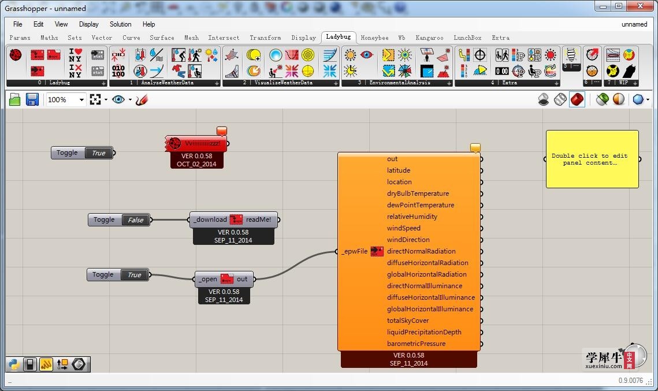The image size is (658, 391).
Task: Toggle canvas preview with the eye icon
Action: [118, 99]
